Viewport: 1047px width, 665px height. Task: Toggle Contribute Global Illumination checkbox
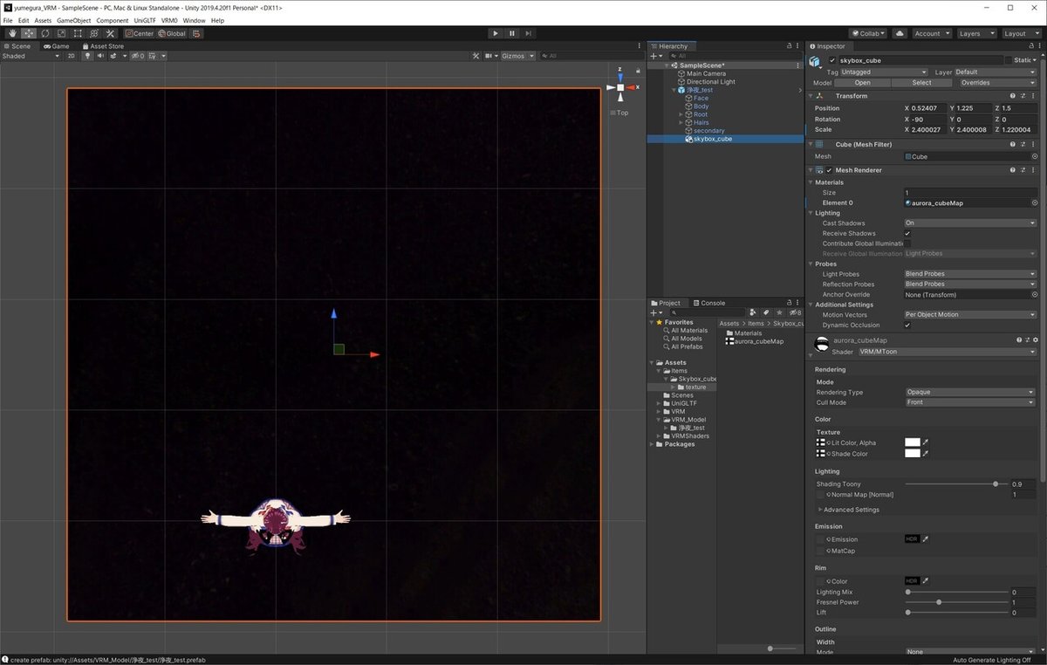click(x=907, y=243)
